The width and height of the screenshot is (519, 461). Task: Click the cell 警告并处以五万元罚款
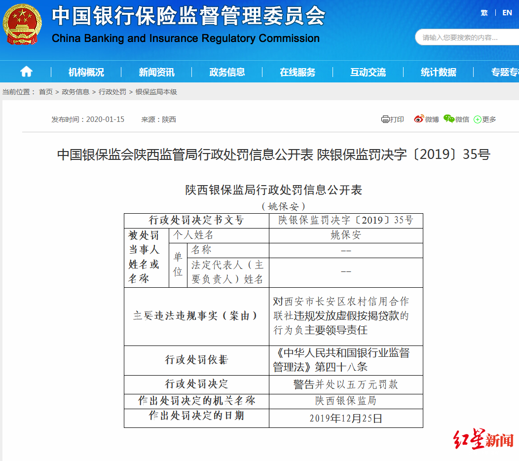coord(346,384)
